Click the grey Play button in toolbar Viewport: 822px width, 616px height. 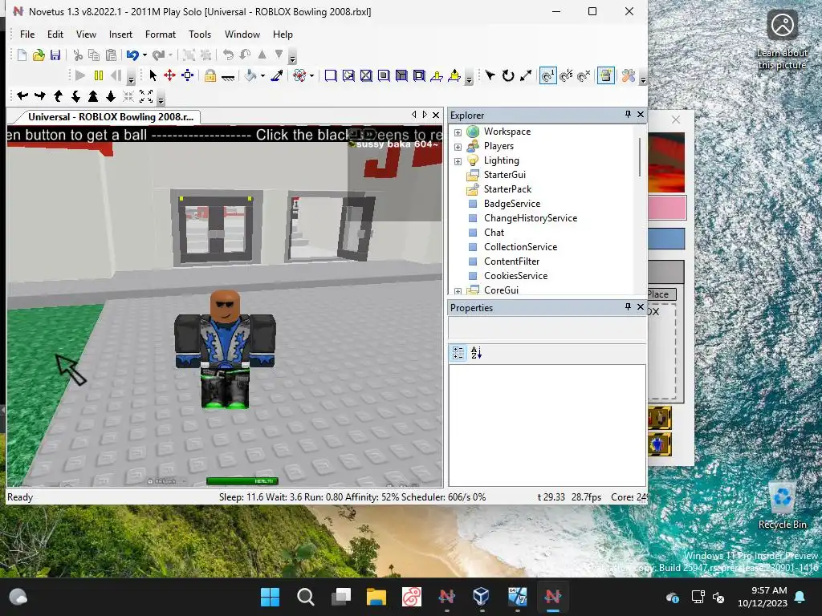(x=80, y=75)
